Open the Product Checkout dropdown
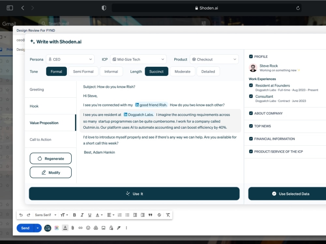 click(214, 59)
